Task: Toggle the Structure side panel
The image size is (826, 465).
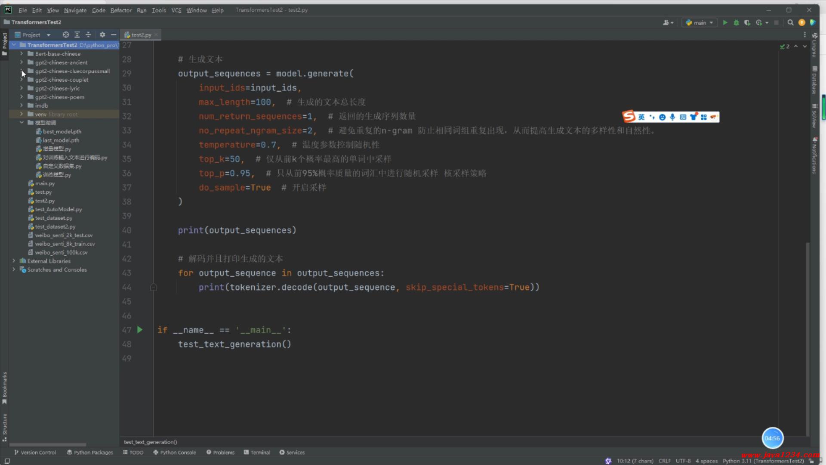Action: tap(4, 427)
